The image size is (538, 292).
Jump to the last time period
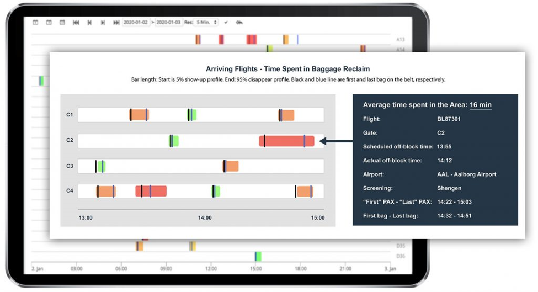[x=116, y=23]
